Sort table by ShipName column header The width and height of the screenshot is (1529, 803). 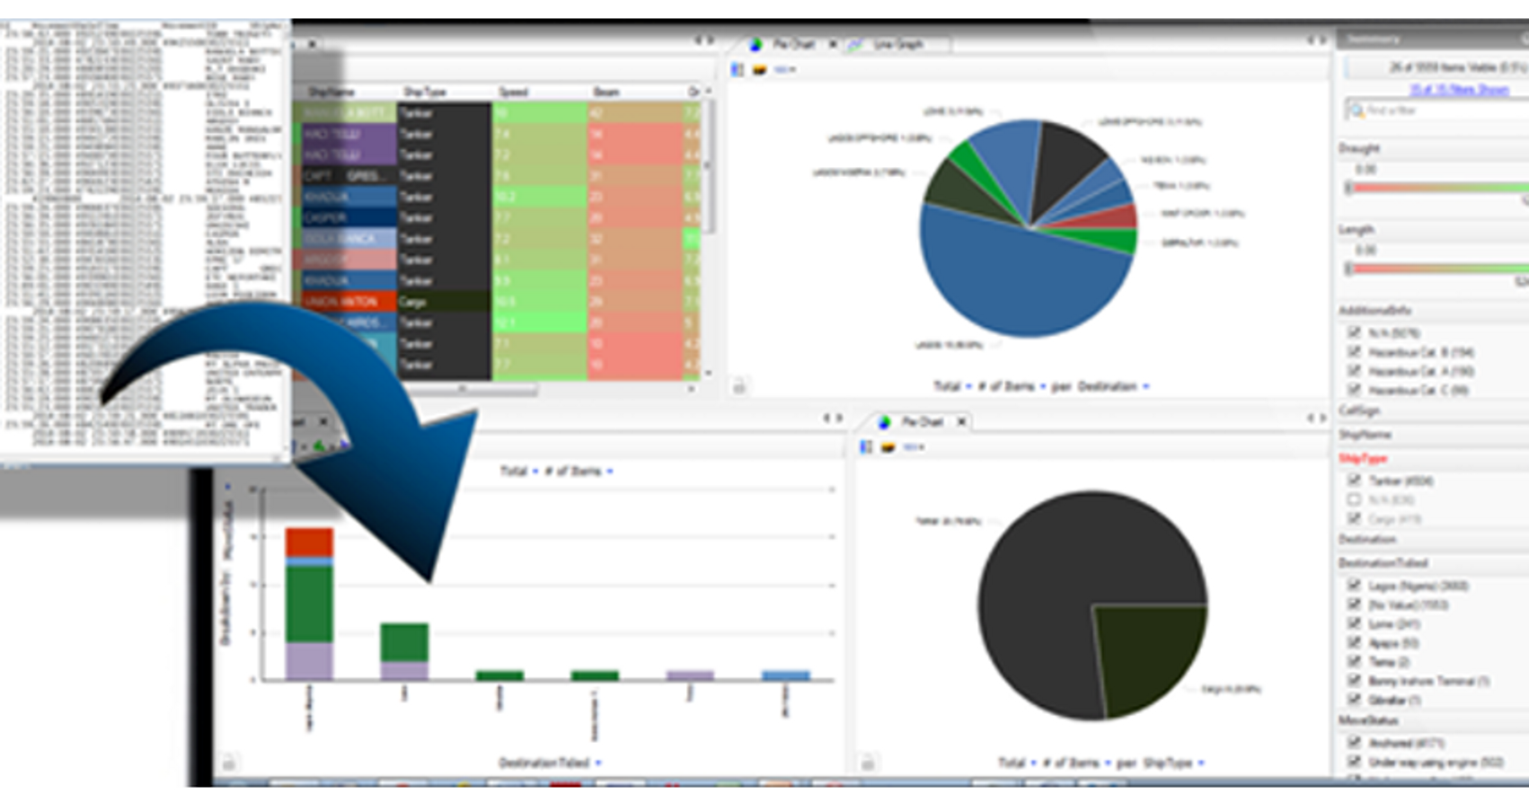coord(331,92)
